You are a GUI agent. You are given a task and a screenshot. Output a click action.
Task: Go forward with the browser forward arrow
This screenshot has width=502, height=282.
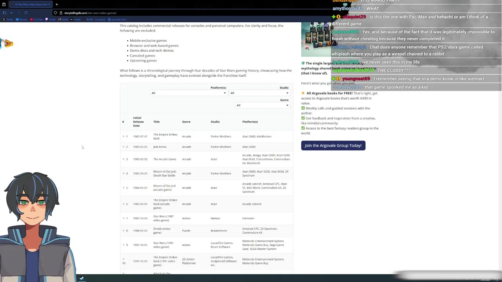tap(19, 13)
